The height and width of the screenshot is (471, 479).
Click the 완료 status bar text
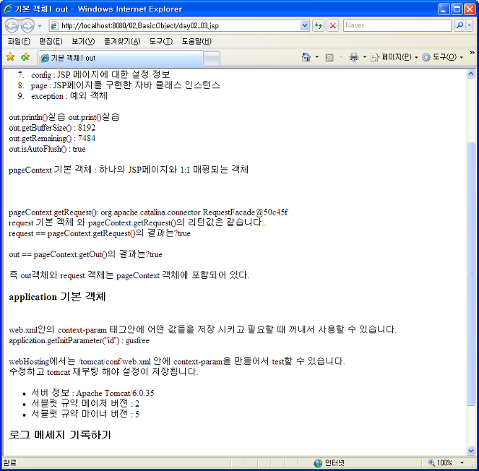pos(9,463)
